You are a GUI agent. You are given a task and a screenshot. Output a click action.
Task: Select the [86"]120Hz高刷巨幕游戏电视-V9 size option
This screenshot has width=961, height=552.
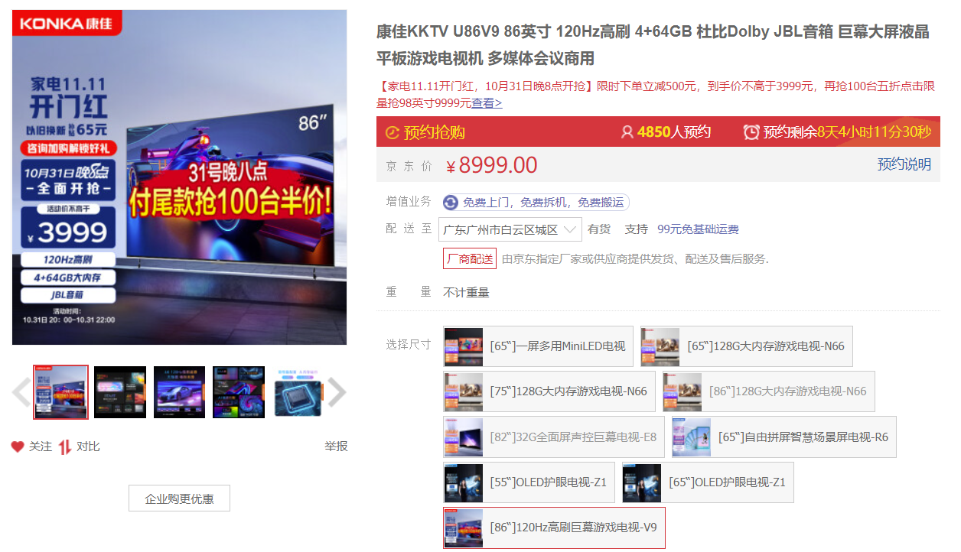[x=552, y=527]
